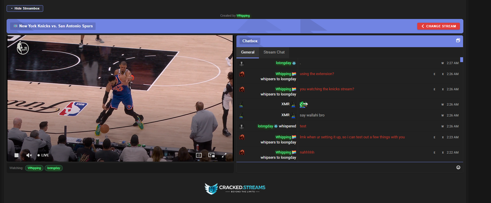Click Whipping's avatar on the 'nahhhhh' row
Screen dimensions: 491x203
[242, 153]
